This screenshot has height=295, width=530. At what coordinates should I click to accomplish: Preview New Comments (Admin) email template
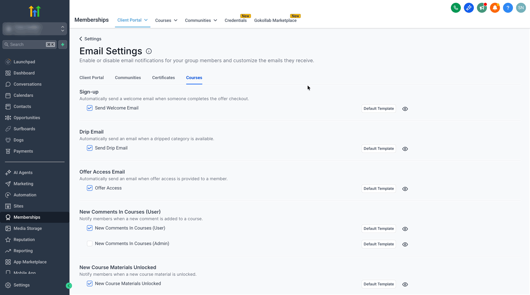(405, 244)
